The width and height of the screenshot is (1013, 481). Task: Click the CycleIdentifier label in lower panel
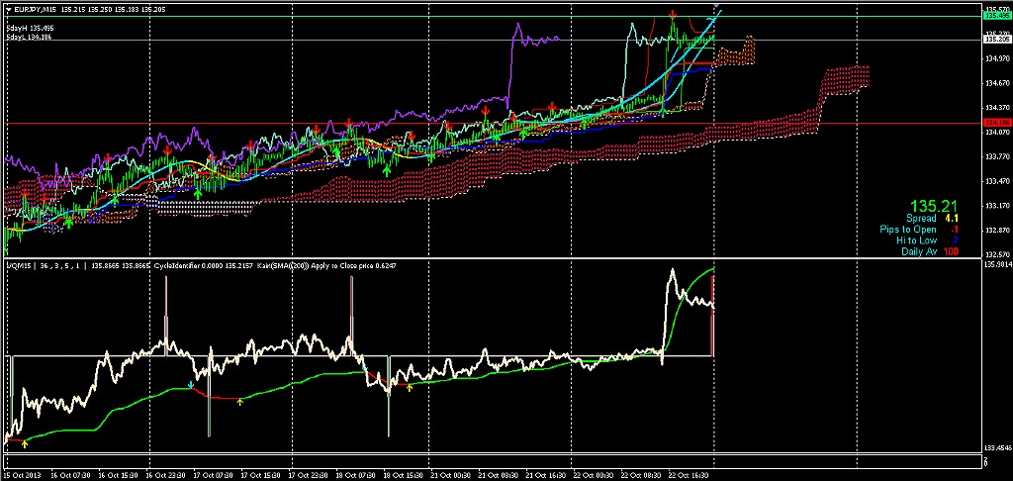(x=178, y=265)
